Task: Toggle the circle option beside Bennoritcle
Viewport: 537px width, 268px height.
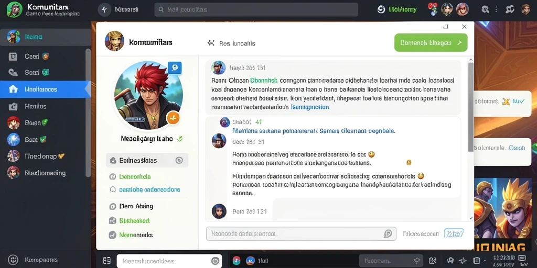Action: point(112,177)
